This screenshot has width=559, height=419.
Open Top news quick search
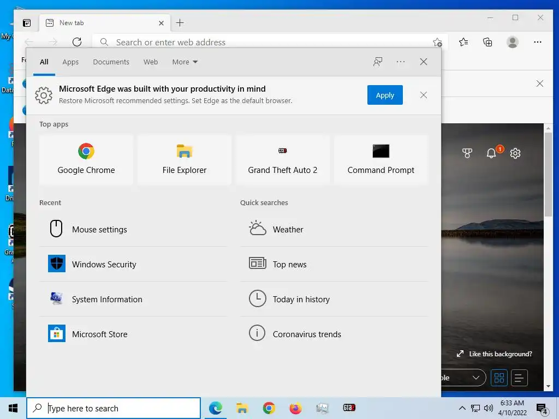334,264
